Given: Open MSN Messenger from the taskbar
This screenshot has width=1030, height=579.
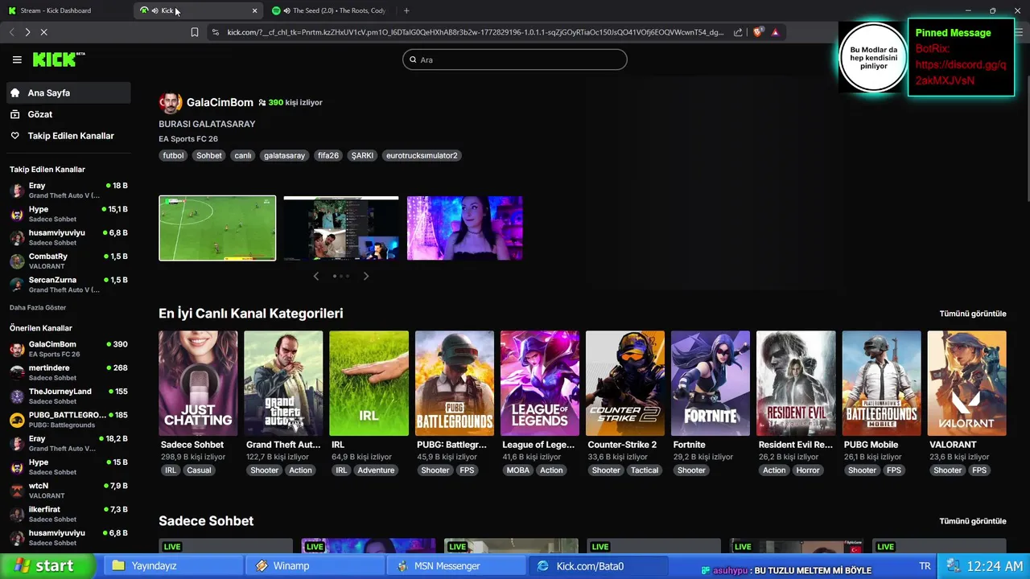Looking at the screenshot, I should [x=456, y=566].
